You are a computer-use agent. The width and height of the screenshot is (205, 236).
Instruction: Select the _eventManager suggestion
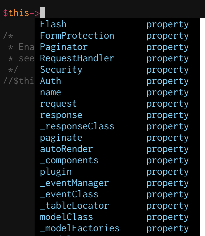click(74, 183)
